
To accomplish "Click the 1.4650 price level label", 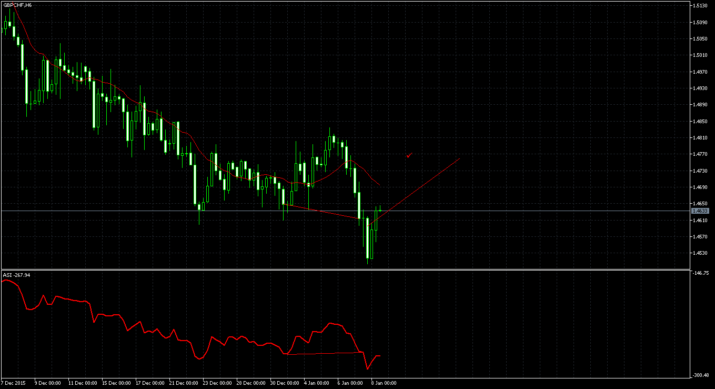I will [700, 203].
